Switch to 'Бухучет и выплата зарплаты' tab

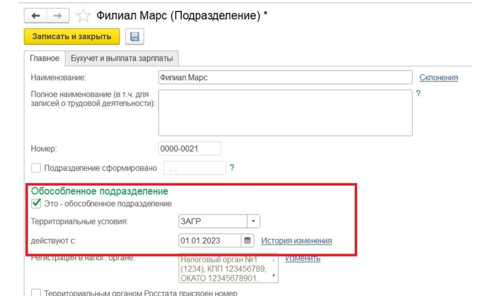click(x=122, y=59)
